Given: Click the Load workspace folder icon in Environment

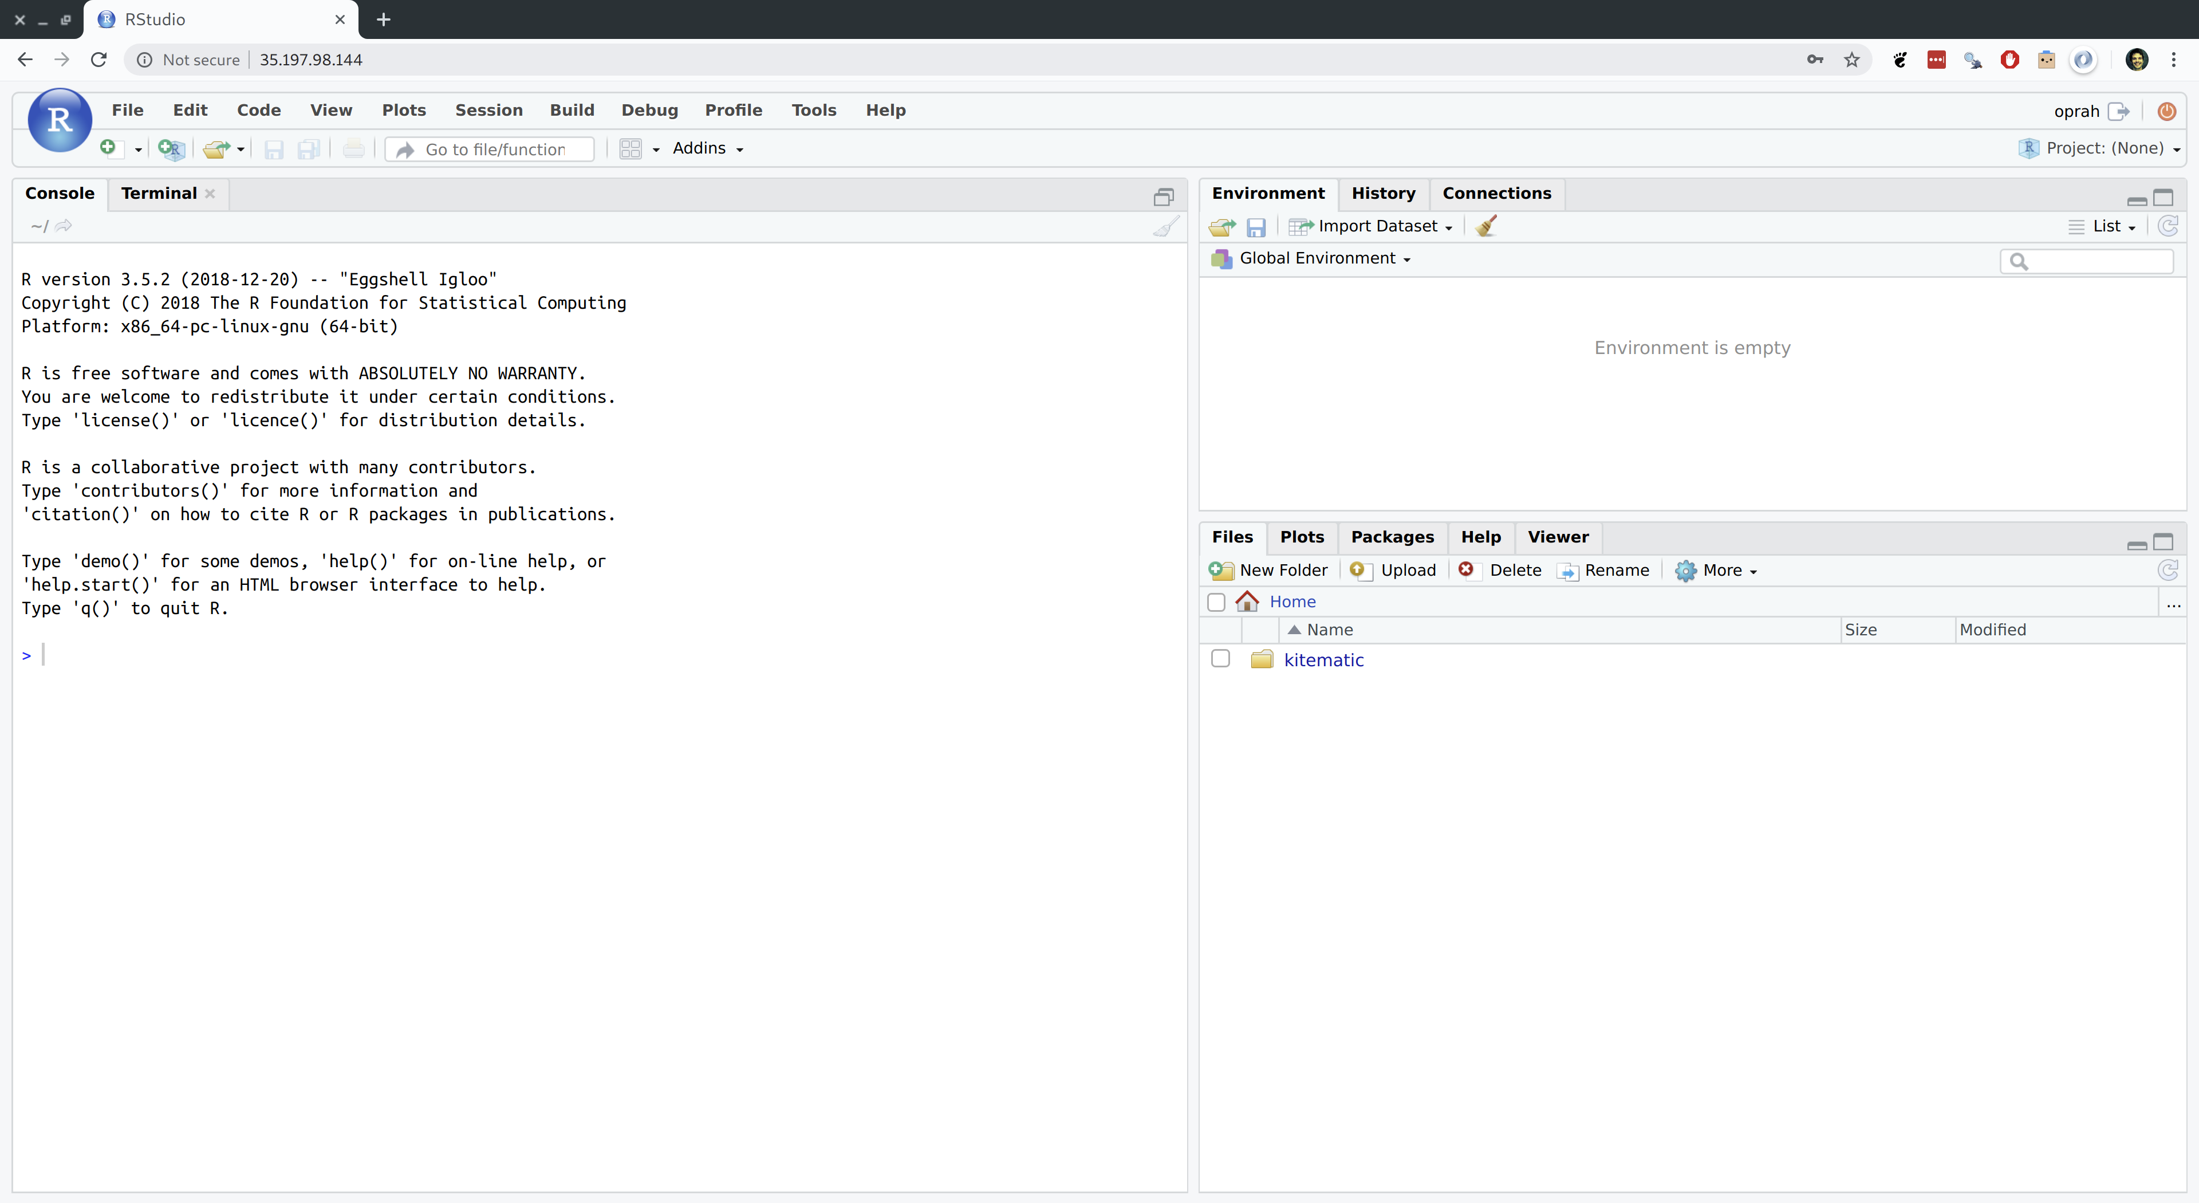Looking at the screenshot, I should coord(1223,226).
